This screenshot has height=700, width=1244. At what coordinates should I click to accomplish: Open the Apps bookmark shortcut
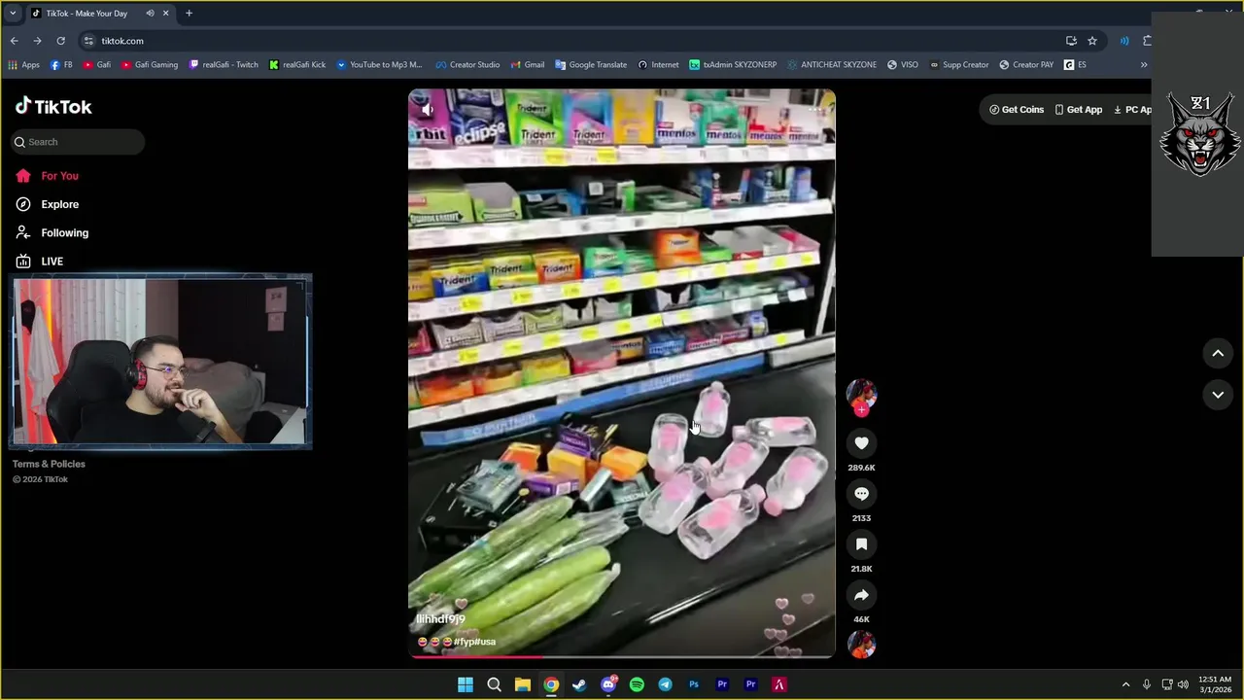click(23, 65)
